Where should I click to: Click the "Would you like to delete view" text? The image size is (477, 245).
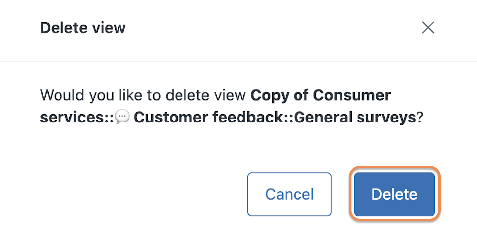143,95
